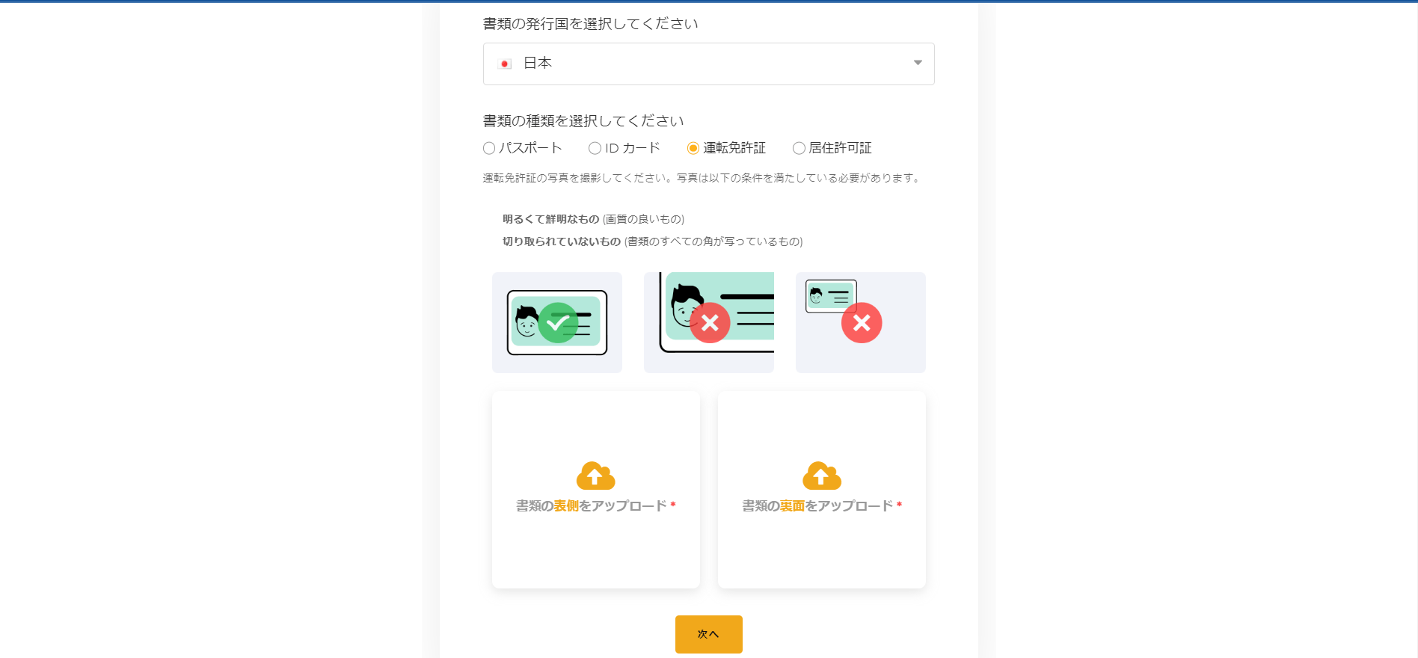Click the Japan flag icon in the country selector
This screenshot has height=658, width=1418.
click(x=505, y=64)
